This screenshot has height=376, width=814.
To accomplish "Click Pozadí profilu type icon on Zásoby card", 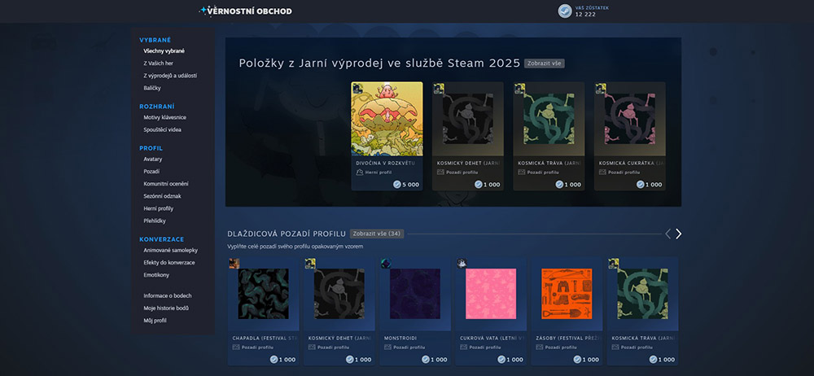I will [540, 347].
